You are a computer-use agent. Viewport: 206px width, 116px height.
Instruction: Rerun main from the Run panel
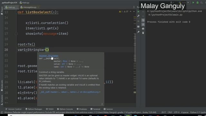(138, 12)
